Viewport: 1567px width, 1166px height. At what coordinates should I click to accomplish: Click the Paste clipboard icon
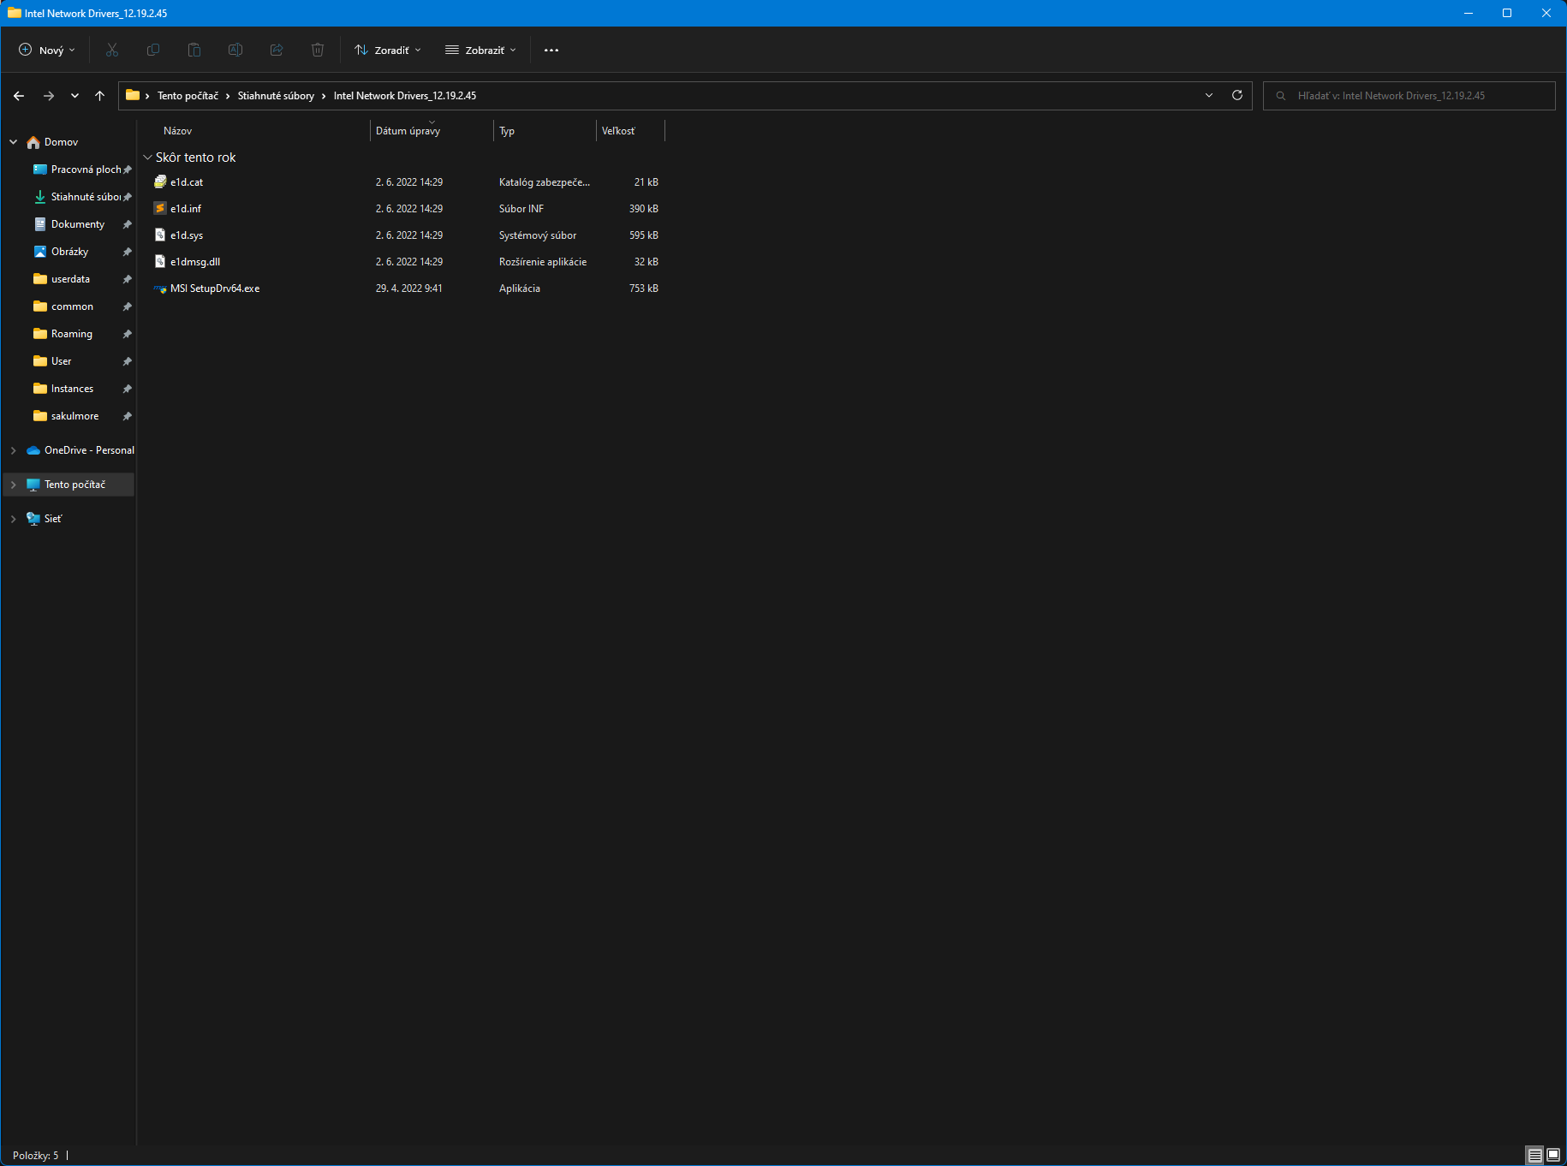[194, 51]
